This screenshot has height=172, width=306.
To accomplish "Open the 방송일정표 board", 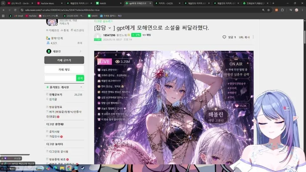I will 55,107.
